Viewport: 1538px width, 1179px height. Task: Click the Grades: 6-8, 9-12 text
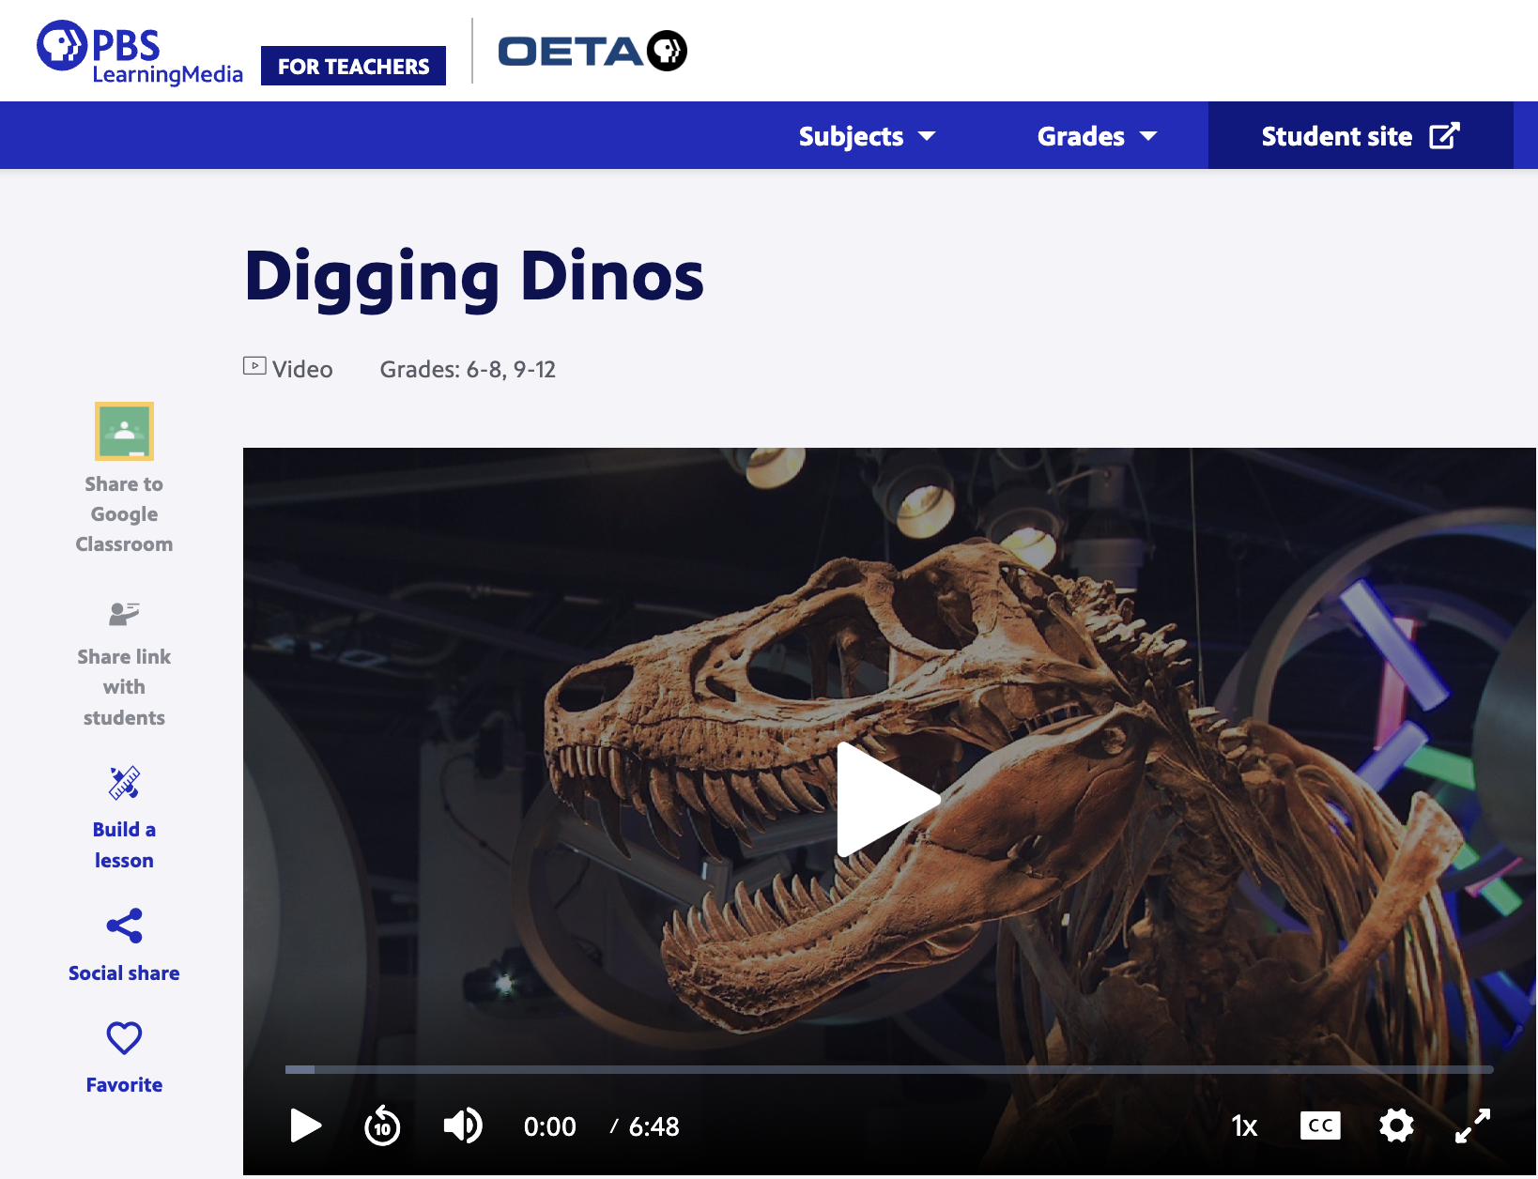(x=468, y=370)
